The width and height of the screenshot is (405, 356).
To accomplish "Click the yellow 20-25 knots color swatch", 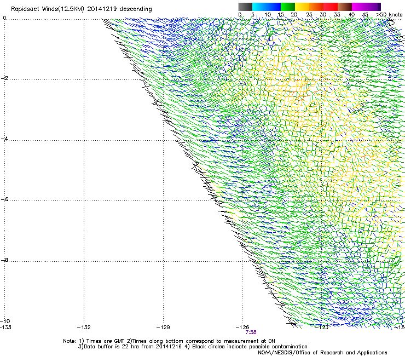I will [302, 7].
